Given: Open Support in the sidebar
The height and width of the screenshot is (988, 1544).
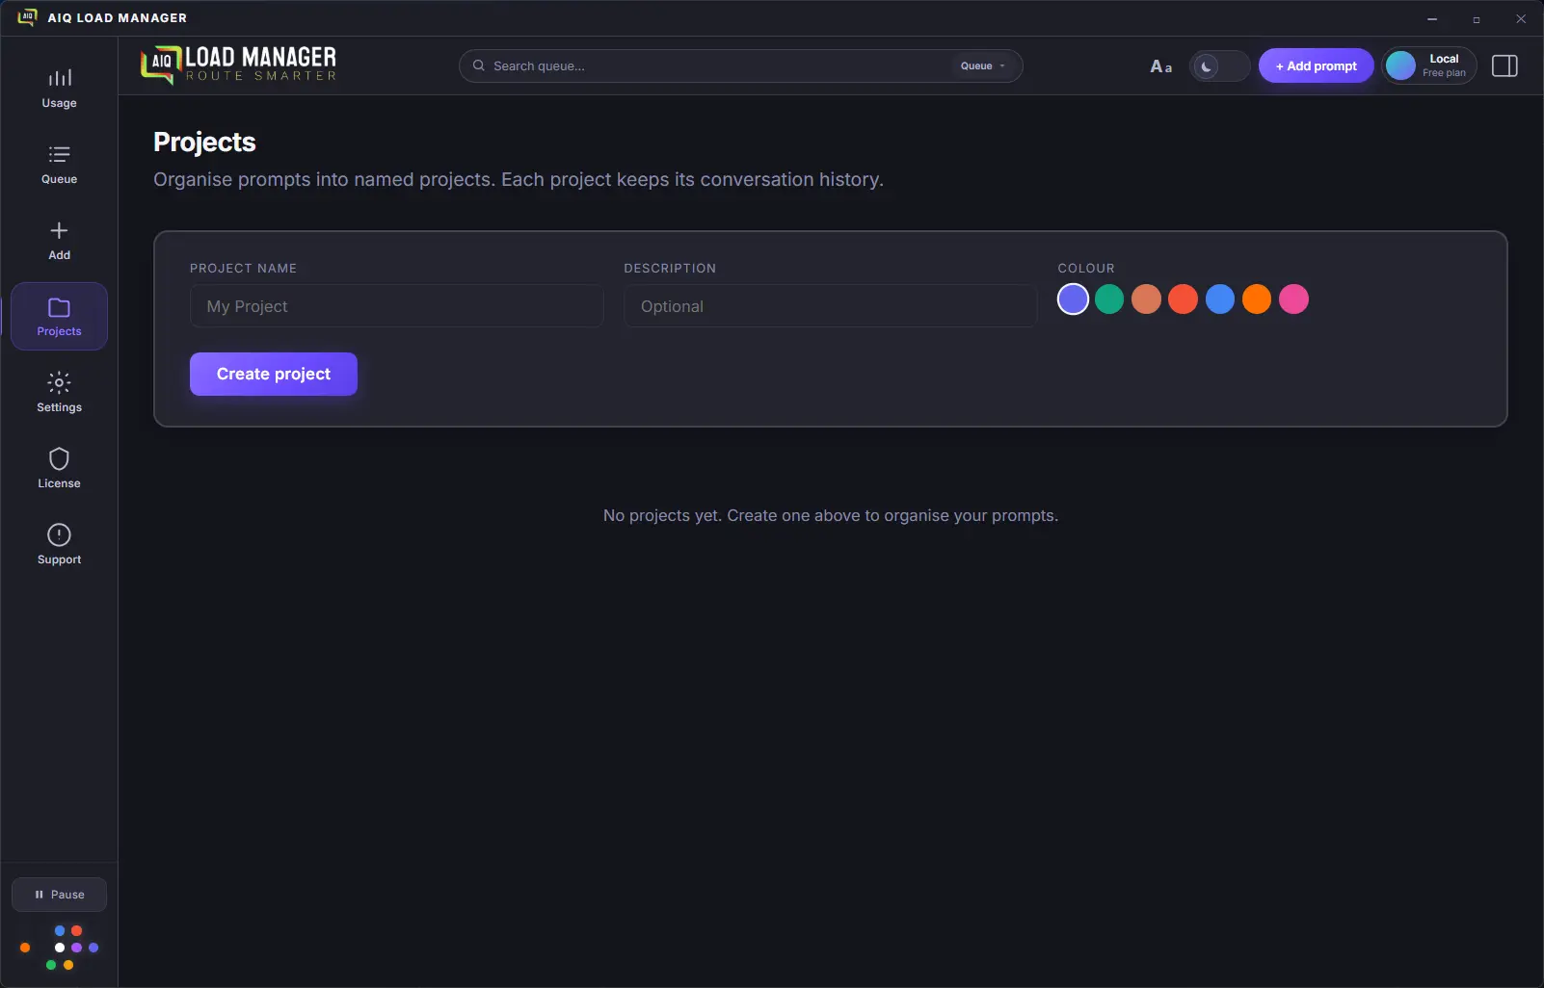Looking at the screenshot, I should (59, 544).
